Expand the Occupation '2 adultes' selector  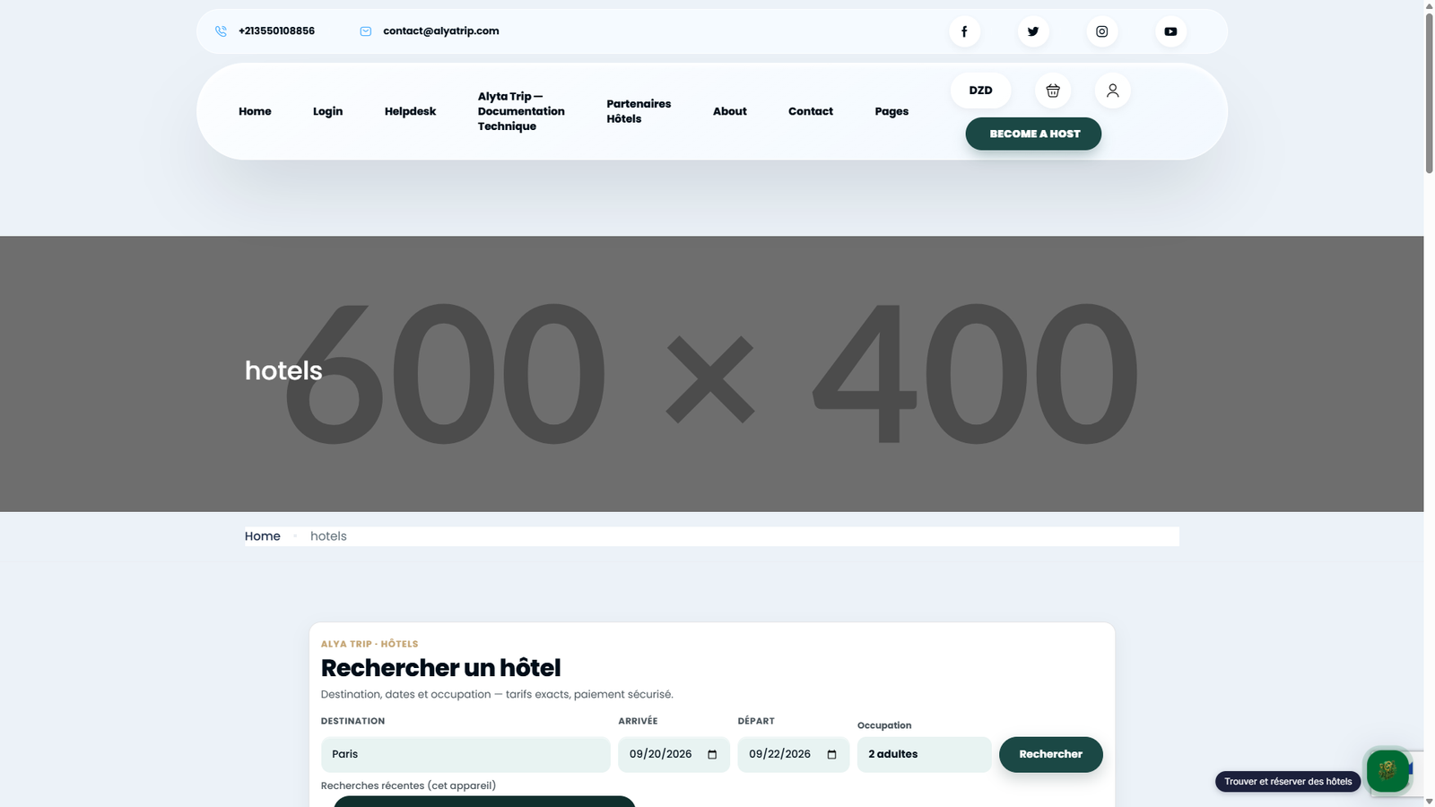[x=924, y=755]
